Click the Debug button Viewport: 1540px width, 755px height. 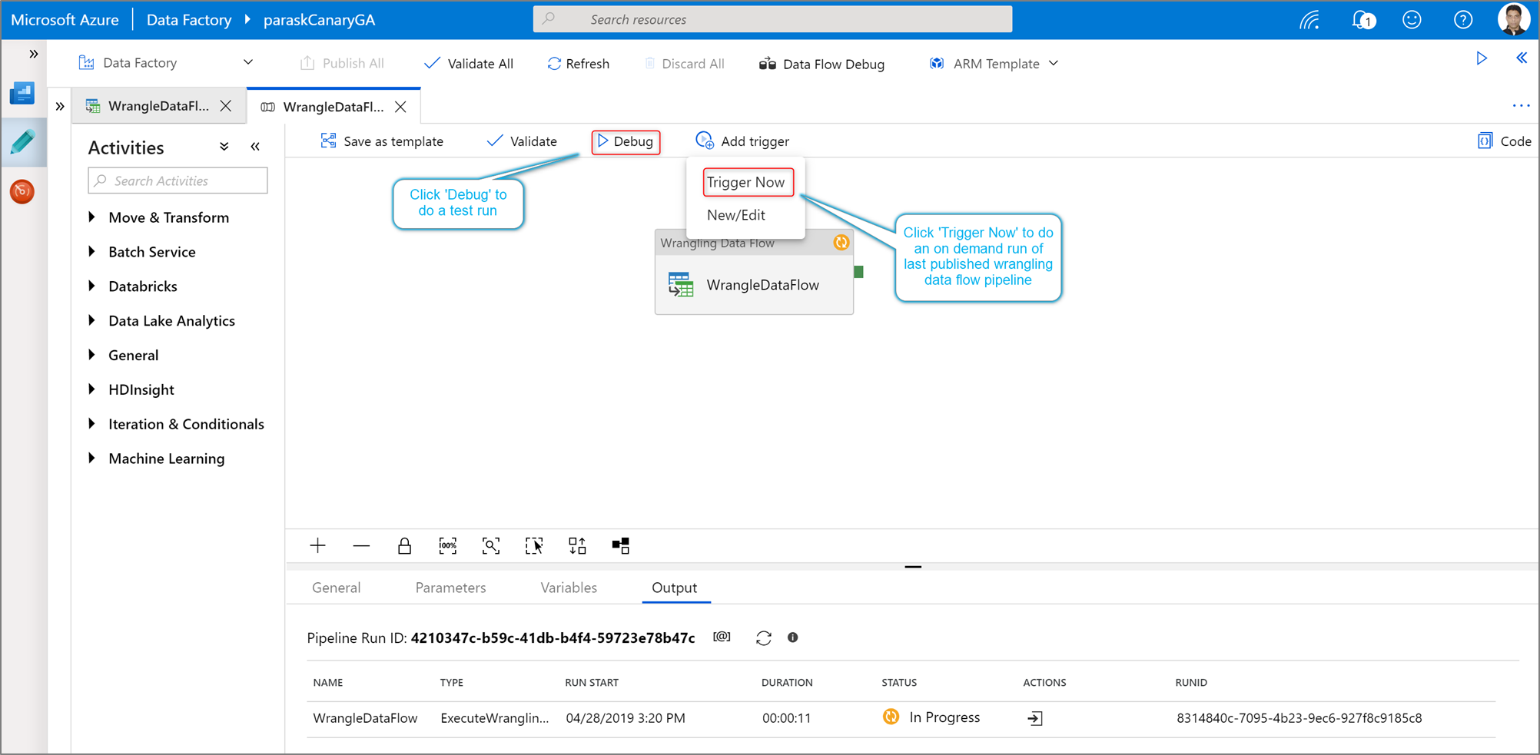[x=626, y=141]
